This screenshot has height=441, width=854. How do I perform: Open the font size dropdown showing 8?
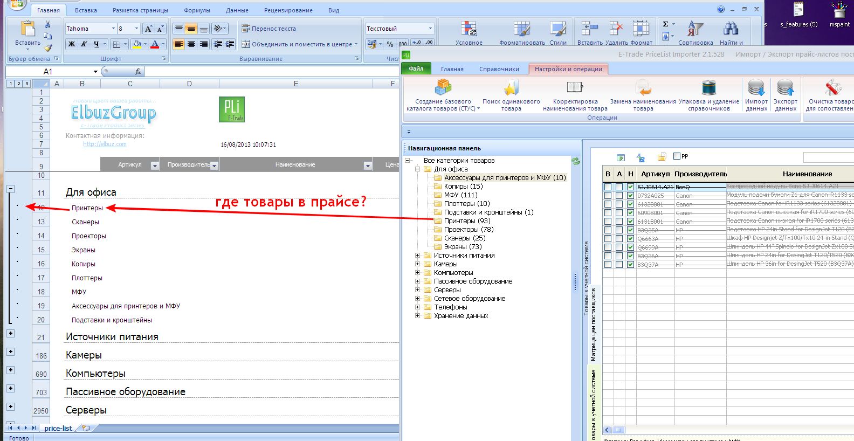tap(136, 29)
